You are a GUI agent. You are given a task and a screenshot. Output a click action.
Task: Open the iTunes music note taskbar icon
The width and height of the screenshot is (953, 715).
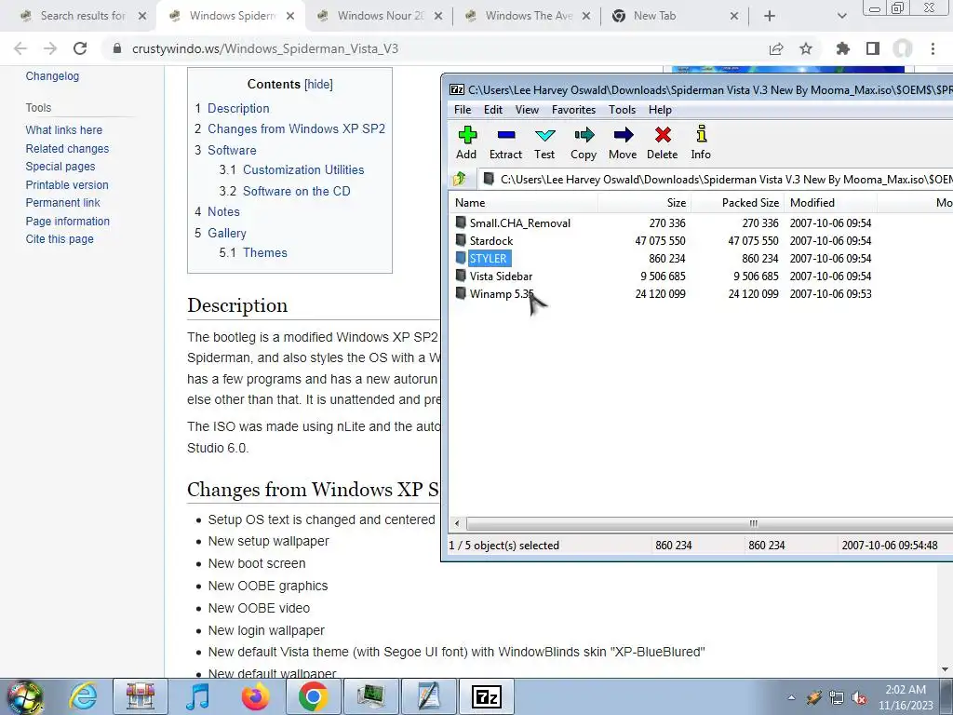(x=198, y=696)
